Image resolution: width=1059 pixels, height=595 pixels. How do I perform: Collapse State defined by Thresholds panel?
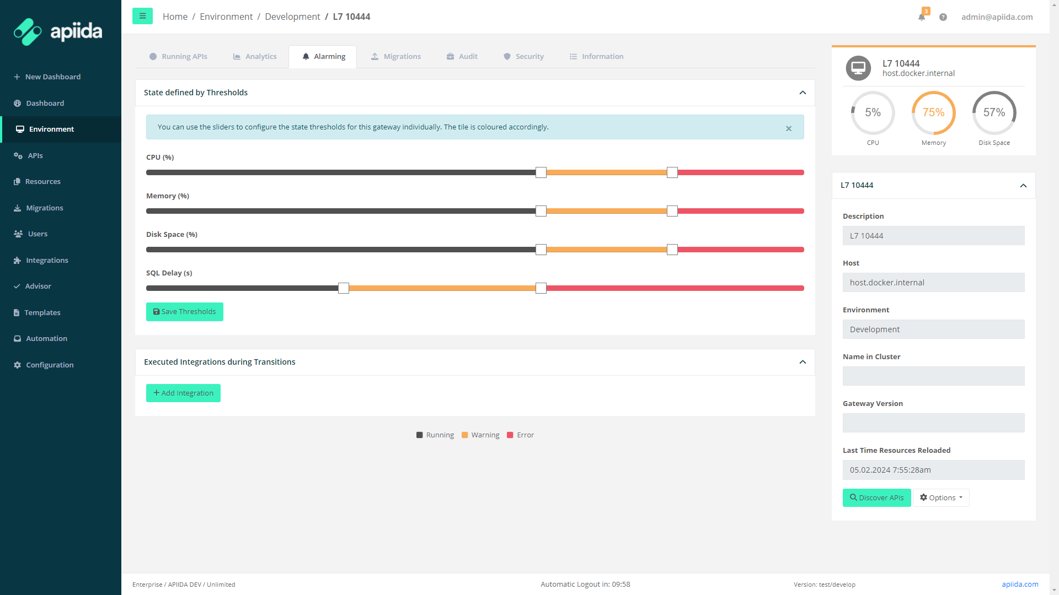pos(803,93)
